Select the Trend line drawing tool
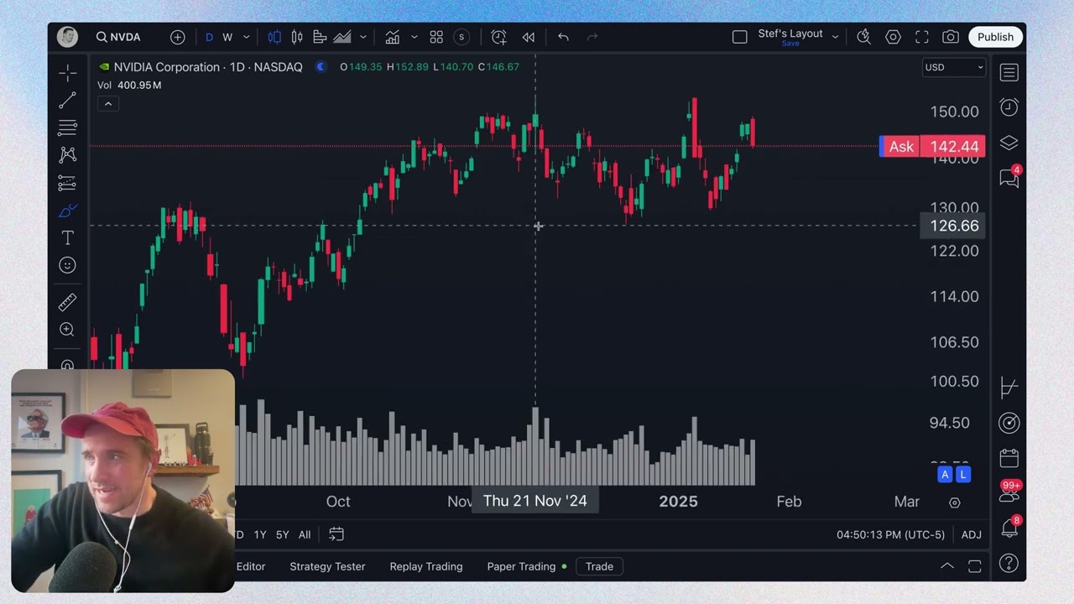This screenshot has width=1074, height=604. pos(68,101)
